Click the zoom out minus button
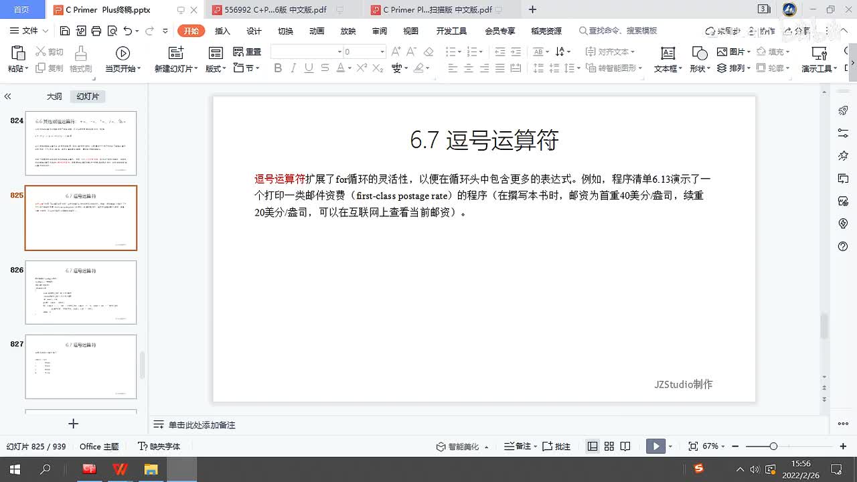This screenshot has width=857, height=482. [x=735, y=446]
